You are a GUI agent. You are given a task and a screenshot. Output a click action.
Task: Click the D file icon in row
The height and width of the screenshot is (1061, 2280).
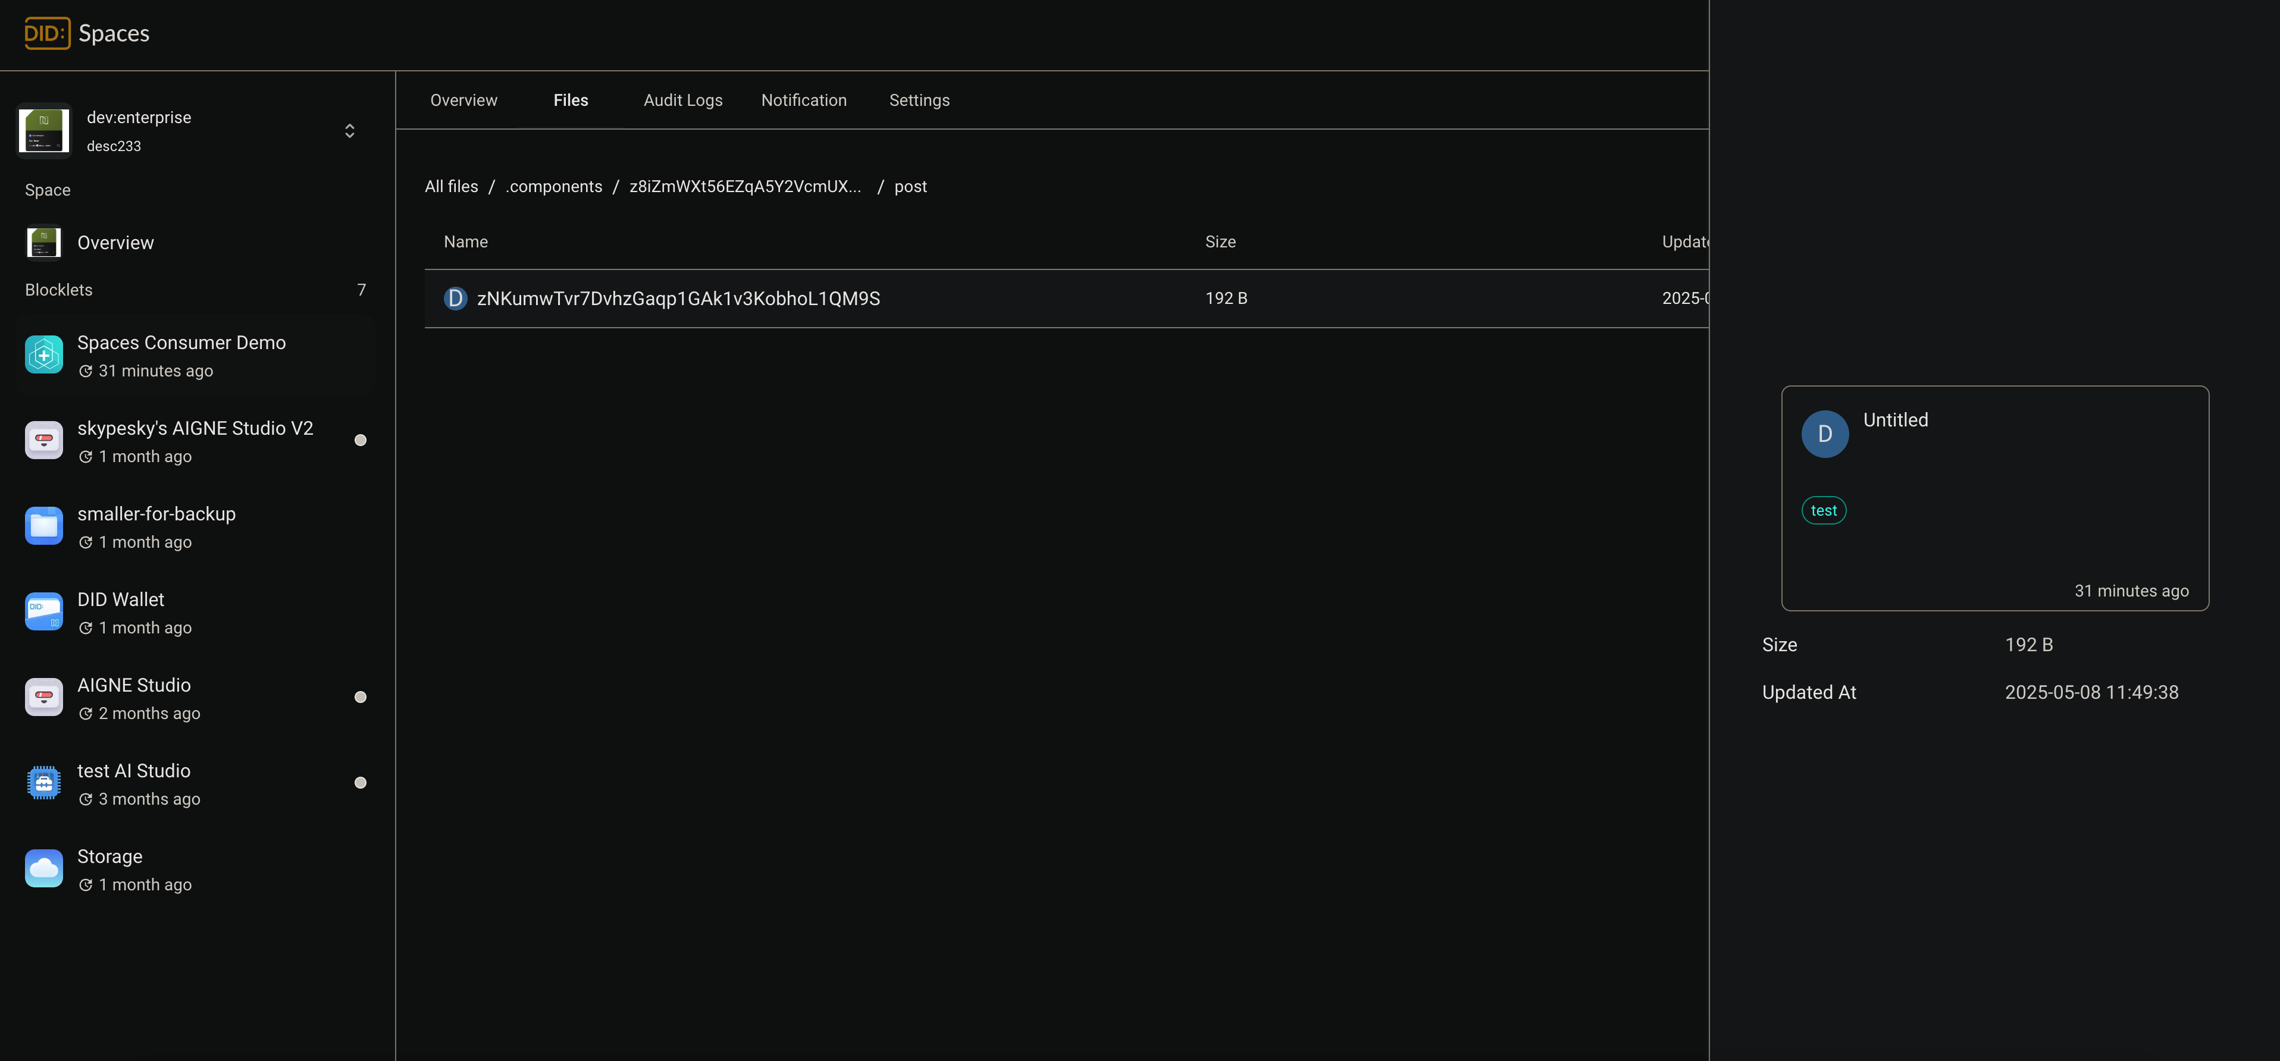click(x=455, y=299)
